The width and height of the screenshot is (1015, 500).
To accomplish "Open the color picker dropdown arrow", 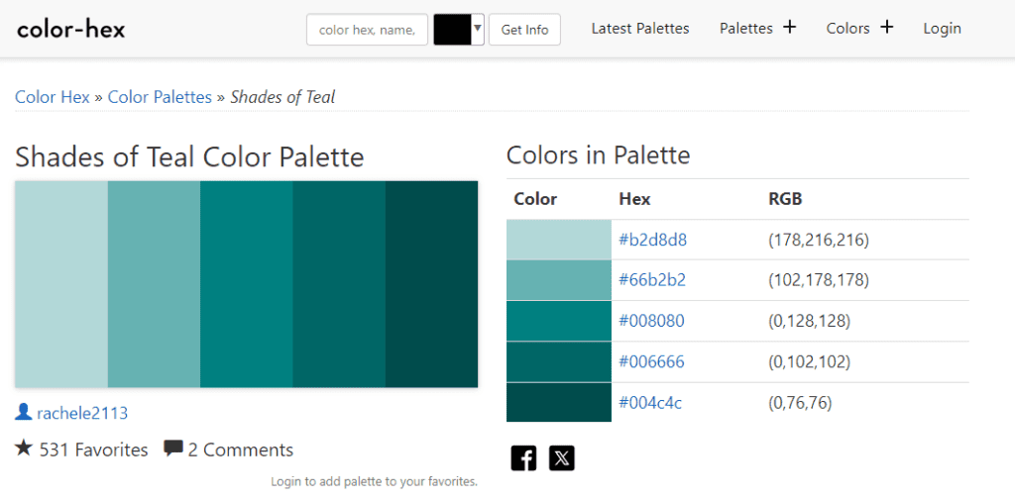I will tap(478, 29).
